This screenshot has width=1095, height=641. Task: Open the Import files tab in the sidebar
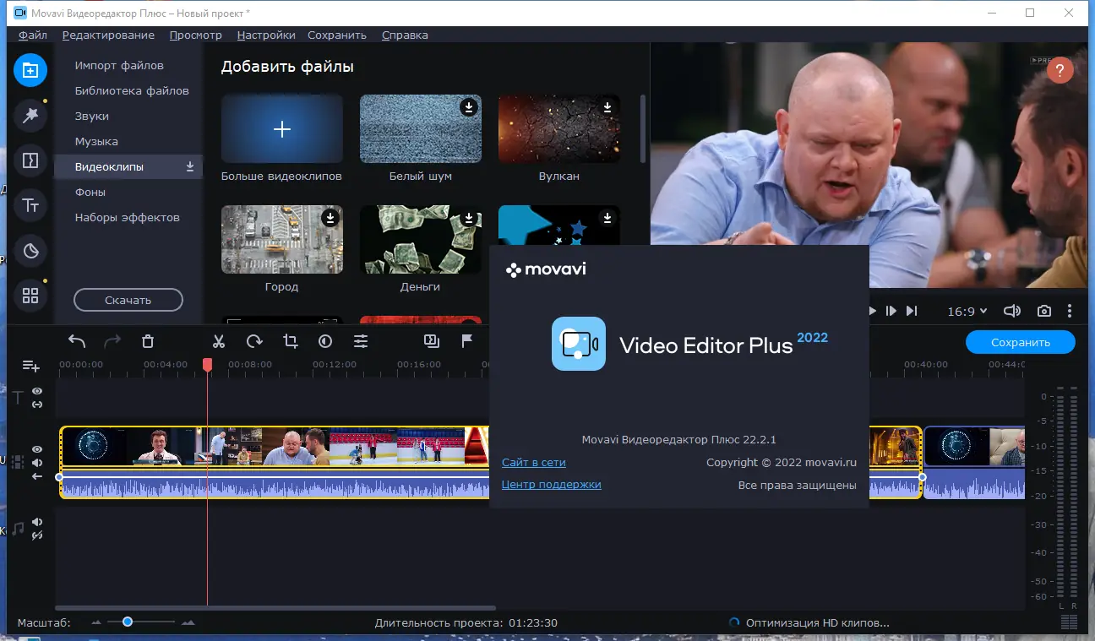(30, 70)
